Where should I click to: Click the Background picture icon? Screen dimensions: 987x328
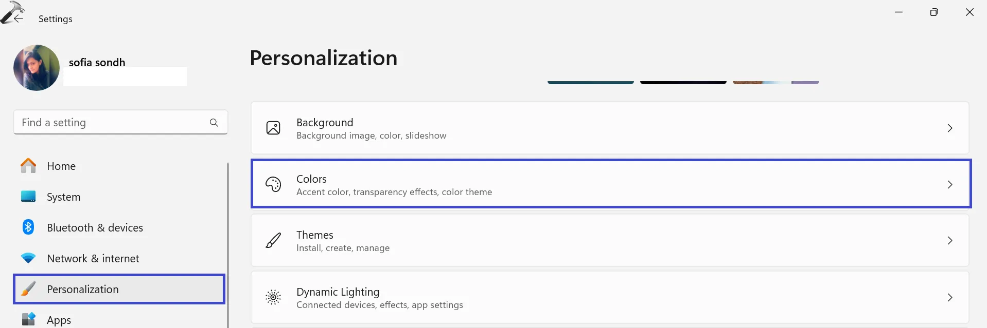(x=273, y=128)
